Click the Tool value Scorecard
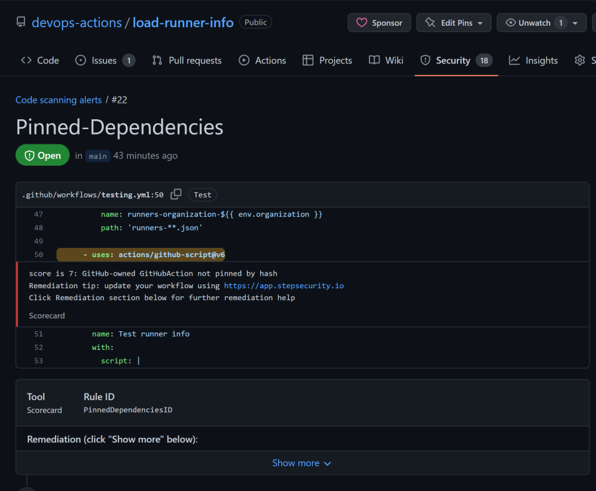The width and height of the screenshot is (596, 491). [x=44, y=410]
